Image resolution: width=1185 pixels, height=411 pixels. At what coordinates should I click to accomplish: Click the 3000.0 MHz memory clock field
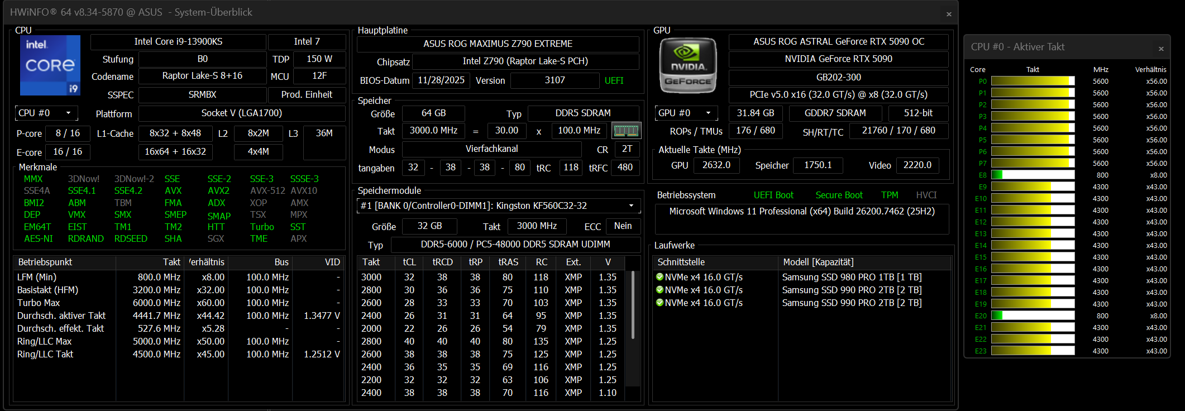[433, 131]
